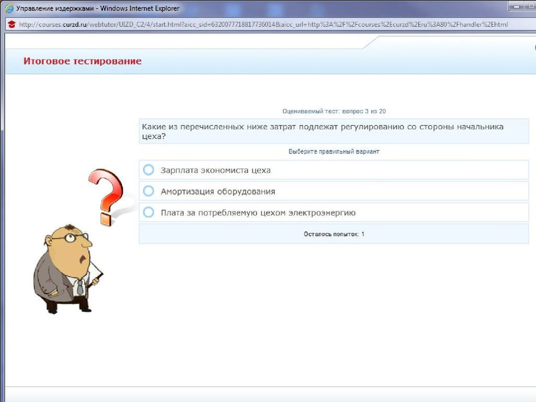536x402 pixels.
Task: Click the red question mark image
Action: (x=107, y=197)
